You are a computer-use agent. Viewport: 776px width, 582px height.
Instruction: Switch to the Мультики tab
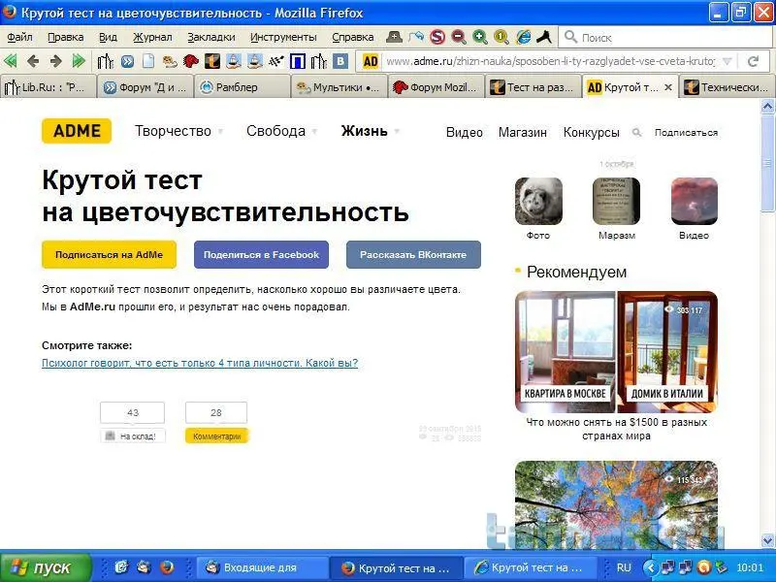339,87
